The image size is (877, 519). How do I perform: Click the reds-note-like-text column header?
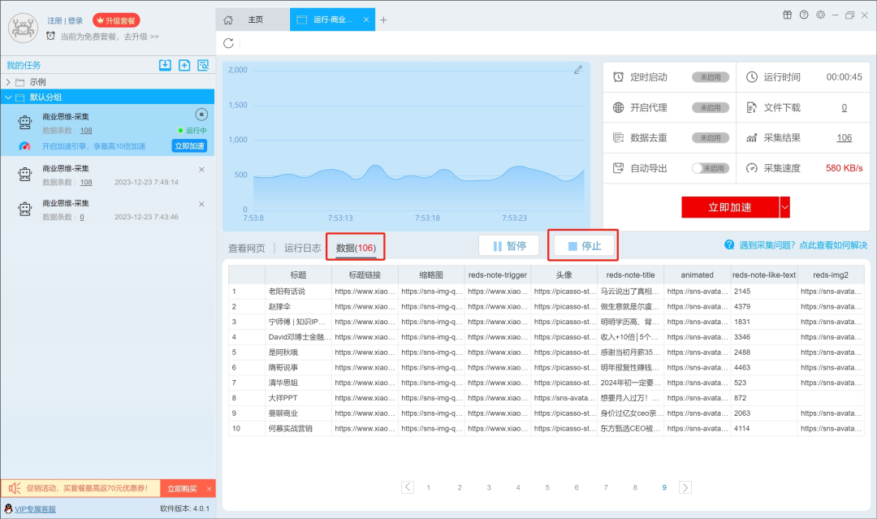[764, 275]
